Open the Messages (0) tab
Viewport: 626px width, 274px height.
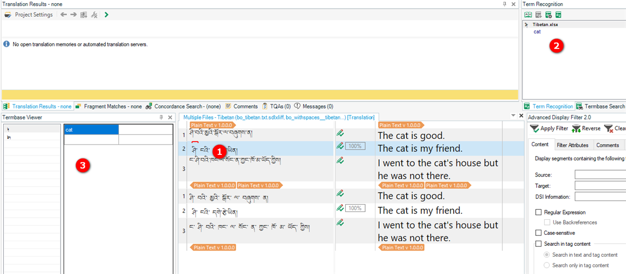tap(314, 106)
